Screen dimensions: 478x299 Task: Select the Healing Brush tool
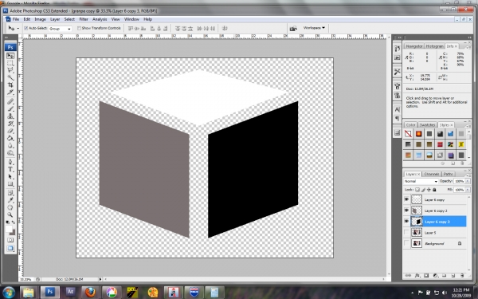point(10,101)
